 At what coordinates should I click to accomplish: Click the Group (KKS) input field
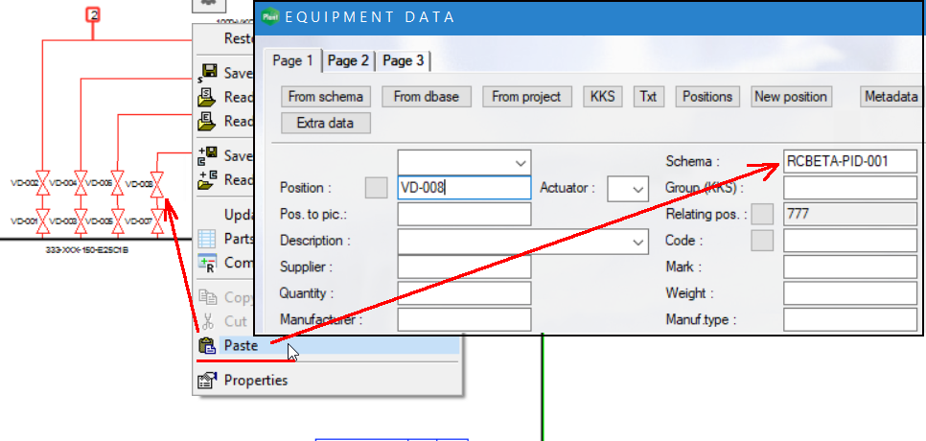click(x=850, y=188)
